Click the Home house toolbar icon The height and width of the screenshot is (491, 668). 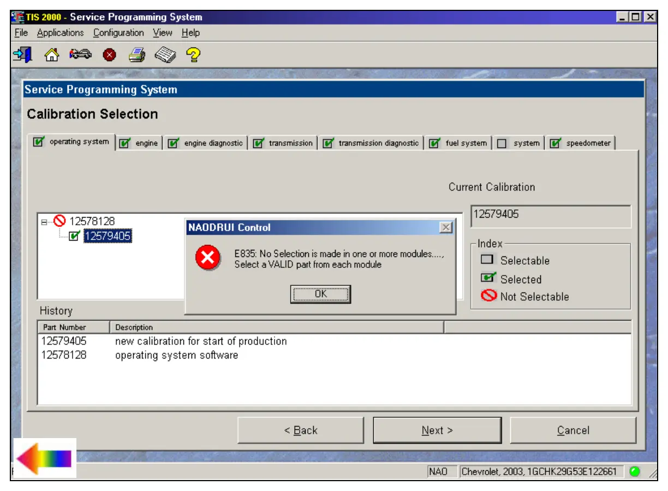51,55
